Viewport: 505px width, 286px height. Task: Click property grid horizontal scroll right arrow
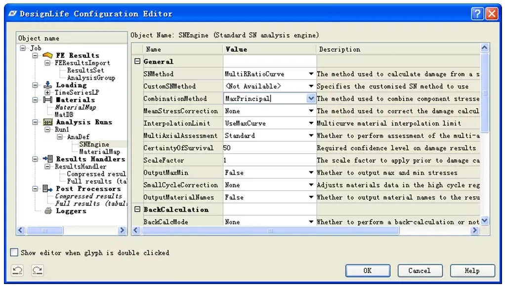(475, 230)
